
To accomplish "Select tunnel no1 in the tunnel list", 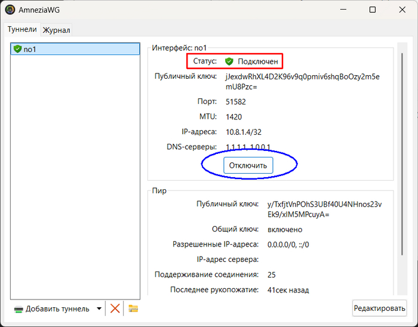I will [x=30, y=49].
